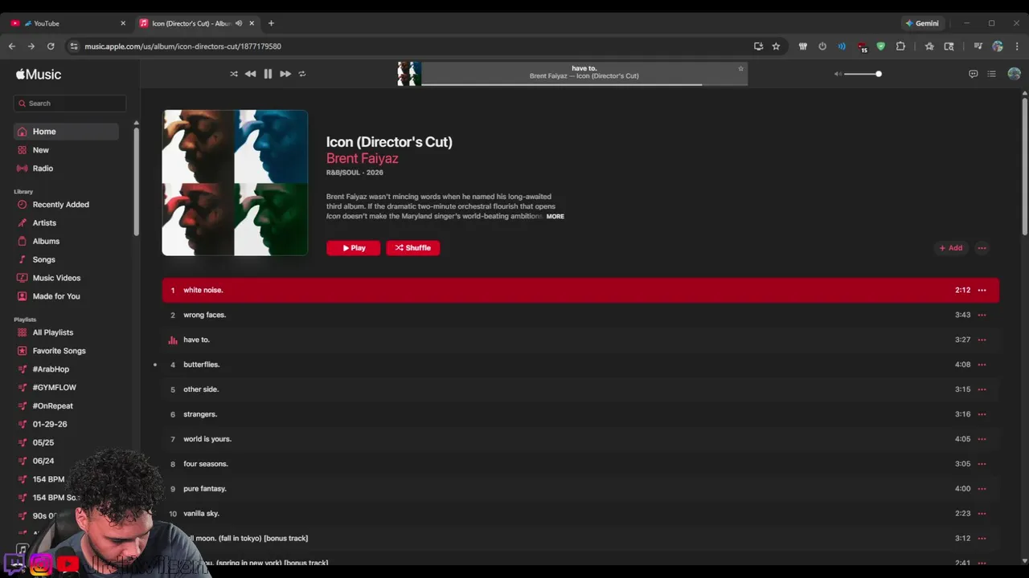Open options for white noise. track

coord(982,291)
